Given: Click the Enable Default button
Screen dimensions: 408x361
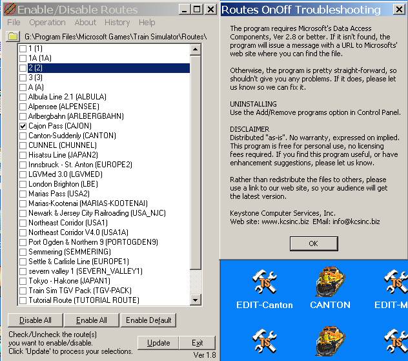Looking at the screenshot, I should tap(148, 320).
